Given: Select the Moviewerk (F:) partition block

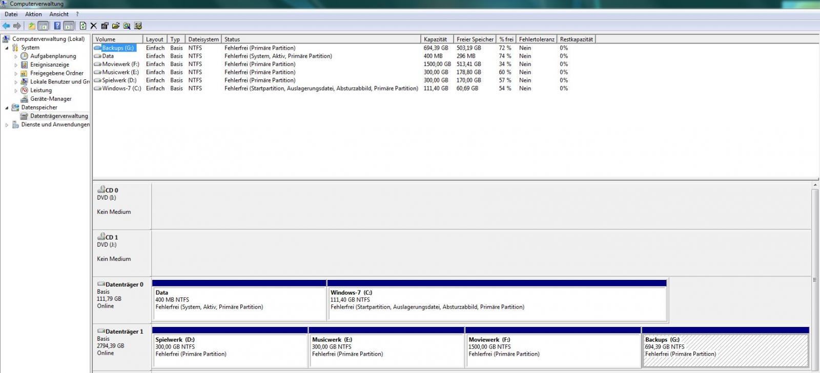Looking at the screenshot, I should click(553, 347).
